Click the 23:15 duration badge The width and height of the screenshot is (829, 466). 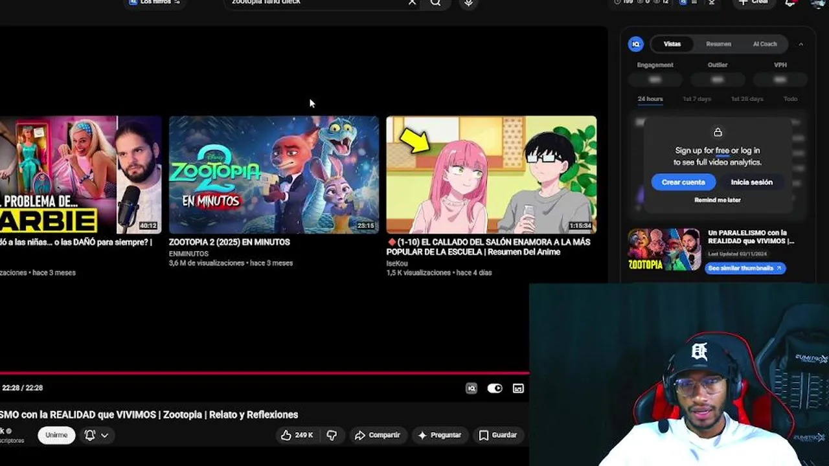point(365,226)
